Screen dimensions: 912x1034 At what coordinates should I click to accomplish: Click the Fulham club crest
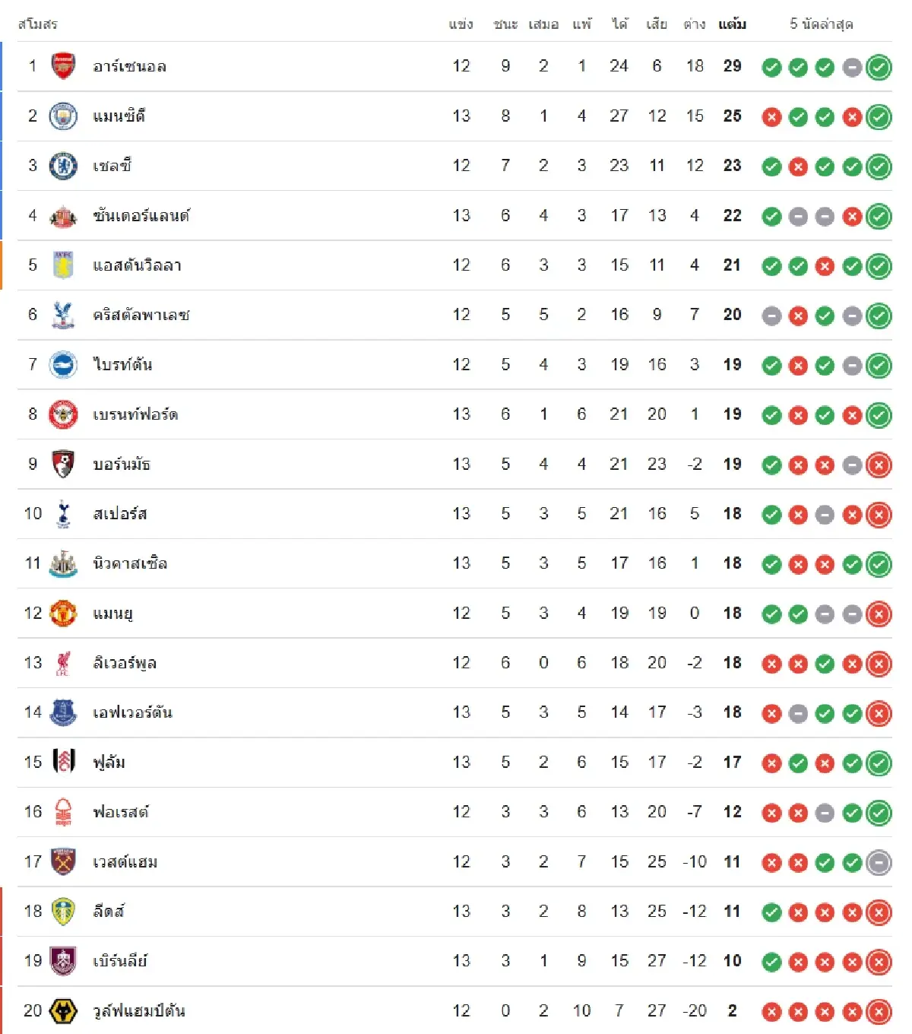[x=63, y=763]
